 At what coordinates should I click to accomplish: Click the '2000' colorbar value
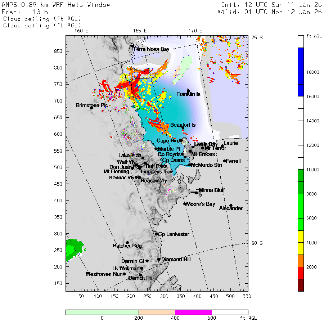click(x=311, y=267)
